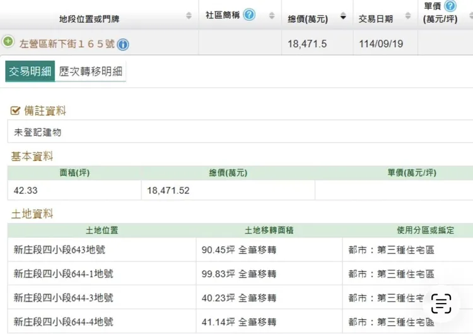Image resolution: width=473 pixels, height=334 pixels.
Task: Show help for 單價 column header
Action: click(x=450, y=6)
